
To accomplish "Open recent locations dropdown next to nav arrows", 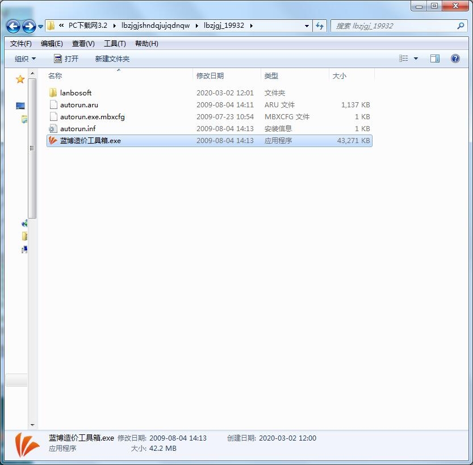I will pos(40,27).
